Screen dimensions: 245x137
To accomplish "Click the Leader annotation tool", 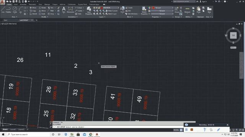I will (79, 11).
